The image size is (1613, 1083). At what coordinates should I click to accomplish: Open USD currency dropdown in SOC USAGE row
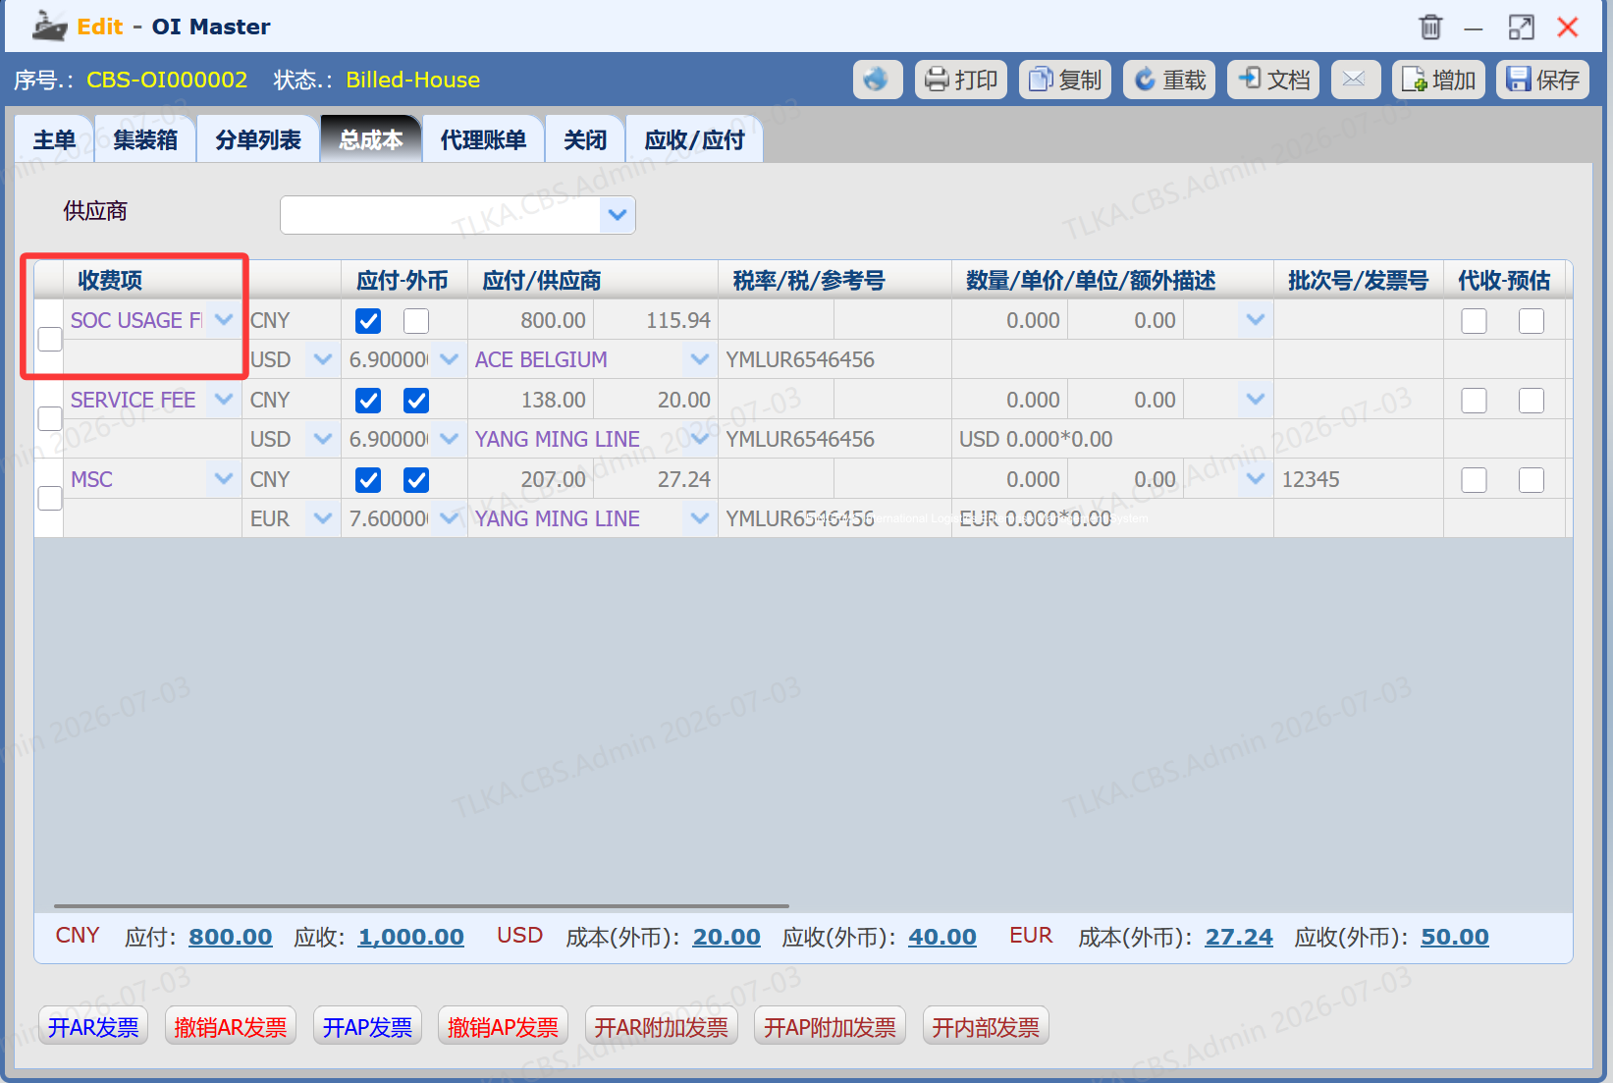(x=323, y=359)
